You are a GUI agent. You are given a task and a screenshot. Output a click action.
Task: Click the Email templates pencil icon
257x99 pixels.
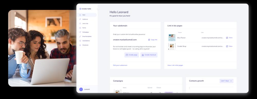click(80, 37)
